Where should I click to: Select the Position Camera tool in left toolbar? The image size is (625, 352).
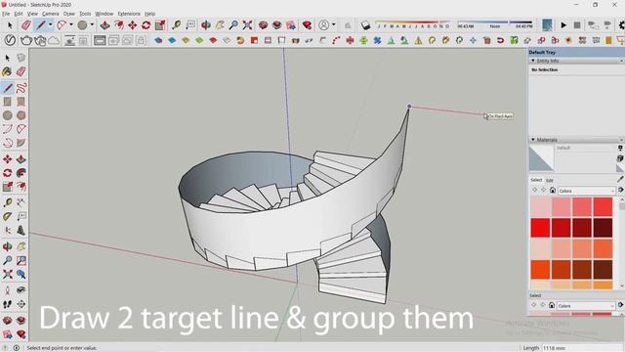[x=7, y=290]
